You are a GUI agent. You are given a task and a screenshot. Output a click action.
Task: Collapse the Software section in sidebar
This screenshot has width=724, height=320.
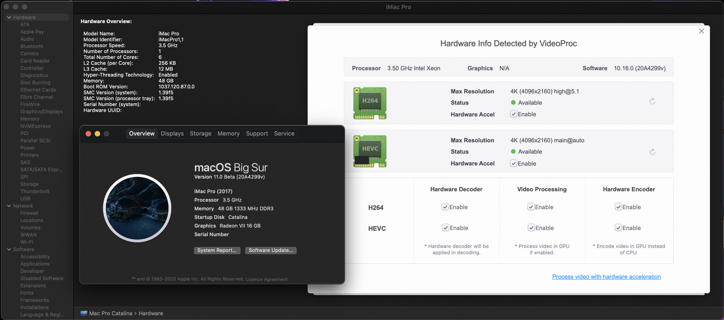[9, 249]
